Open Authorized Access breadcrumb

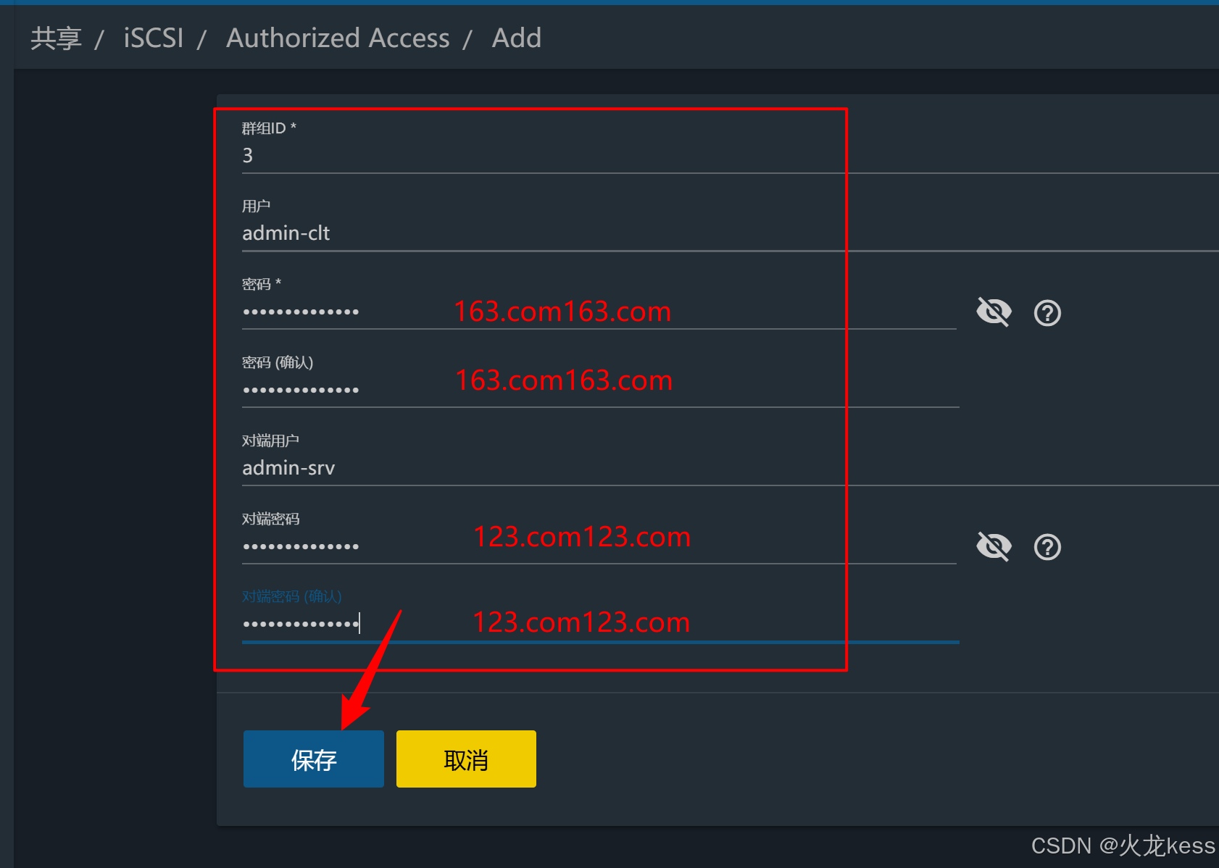(x=338, y=38)
